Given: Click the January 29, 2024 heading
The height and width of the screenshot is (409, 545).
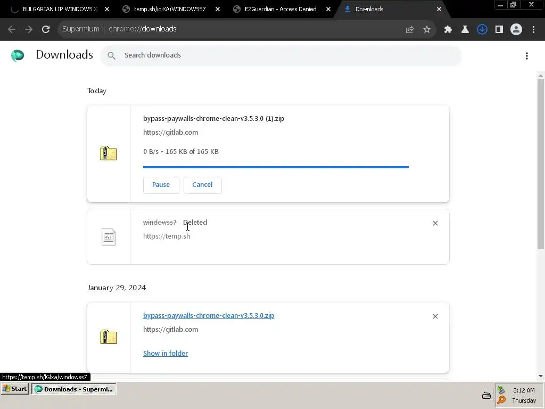Looking at the screenshot, I should 117,288.
